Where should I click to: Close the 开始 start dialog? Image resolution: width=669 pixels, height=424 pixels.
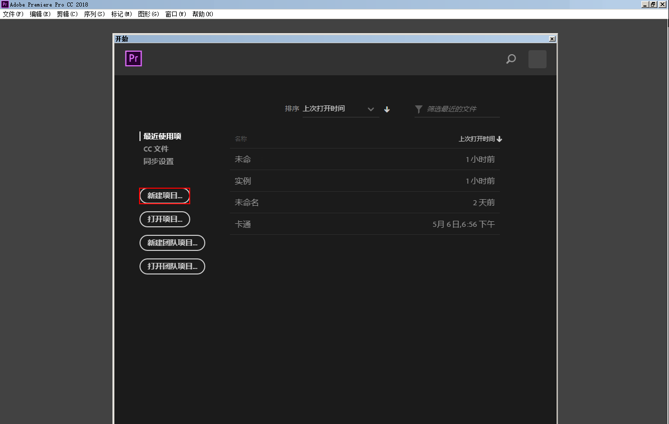(x=552, y=39)
